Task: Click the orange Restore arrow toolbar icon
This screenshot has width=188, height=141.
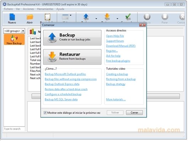Action: [x=107, y=17]
